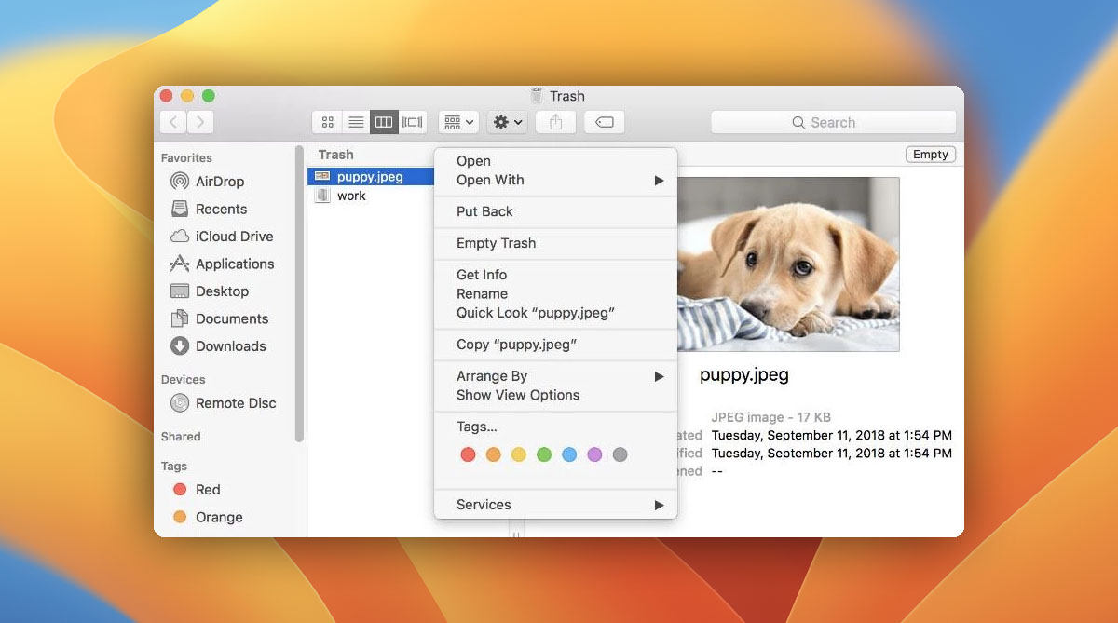Open Recents in the sidebar

pos(221,209)
